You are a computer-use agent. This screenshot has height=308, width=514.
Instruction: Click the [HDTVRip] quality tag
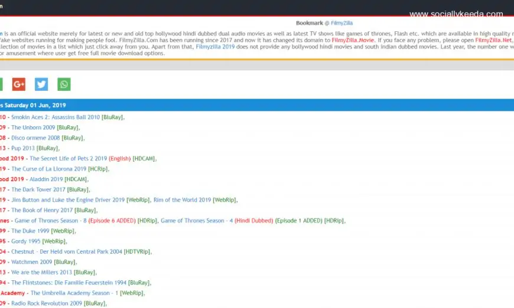coord(137,252)
